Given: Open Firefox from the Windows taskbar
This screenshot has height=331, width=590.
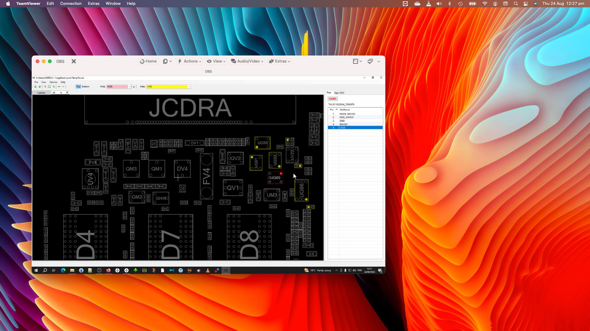Looking at the screenshot, I should 108,271.
